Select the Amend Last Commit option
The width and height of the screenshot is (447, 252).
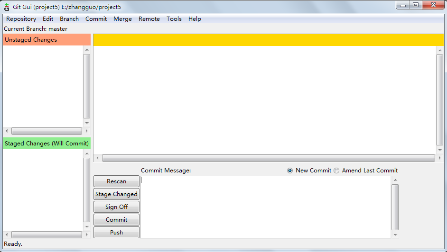point(336,171)
